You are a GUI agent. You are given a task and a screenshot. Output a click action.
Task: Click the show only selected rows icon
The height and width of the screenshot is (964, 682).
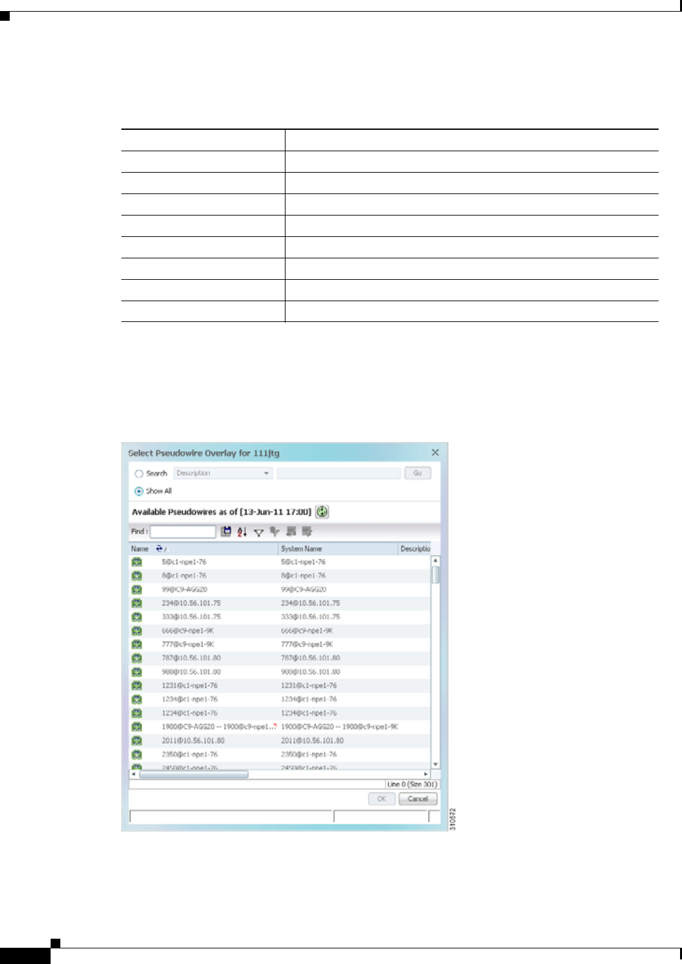pos(307,532)
